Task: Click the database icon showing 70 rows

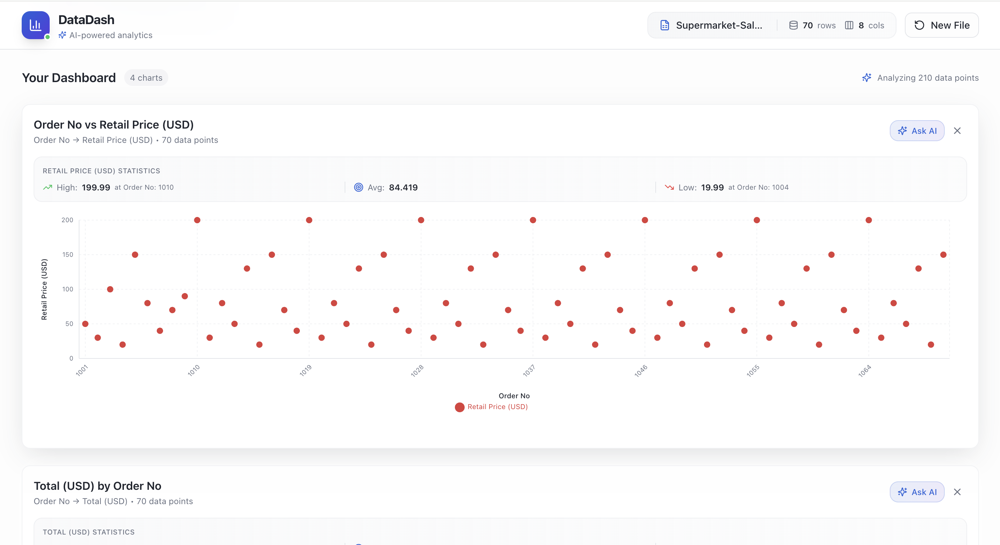Action: click(x=793, y=25)
